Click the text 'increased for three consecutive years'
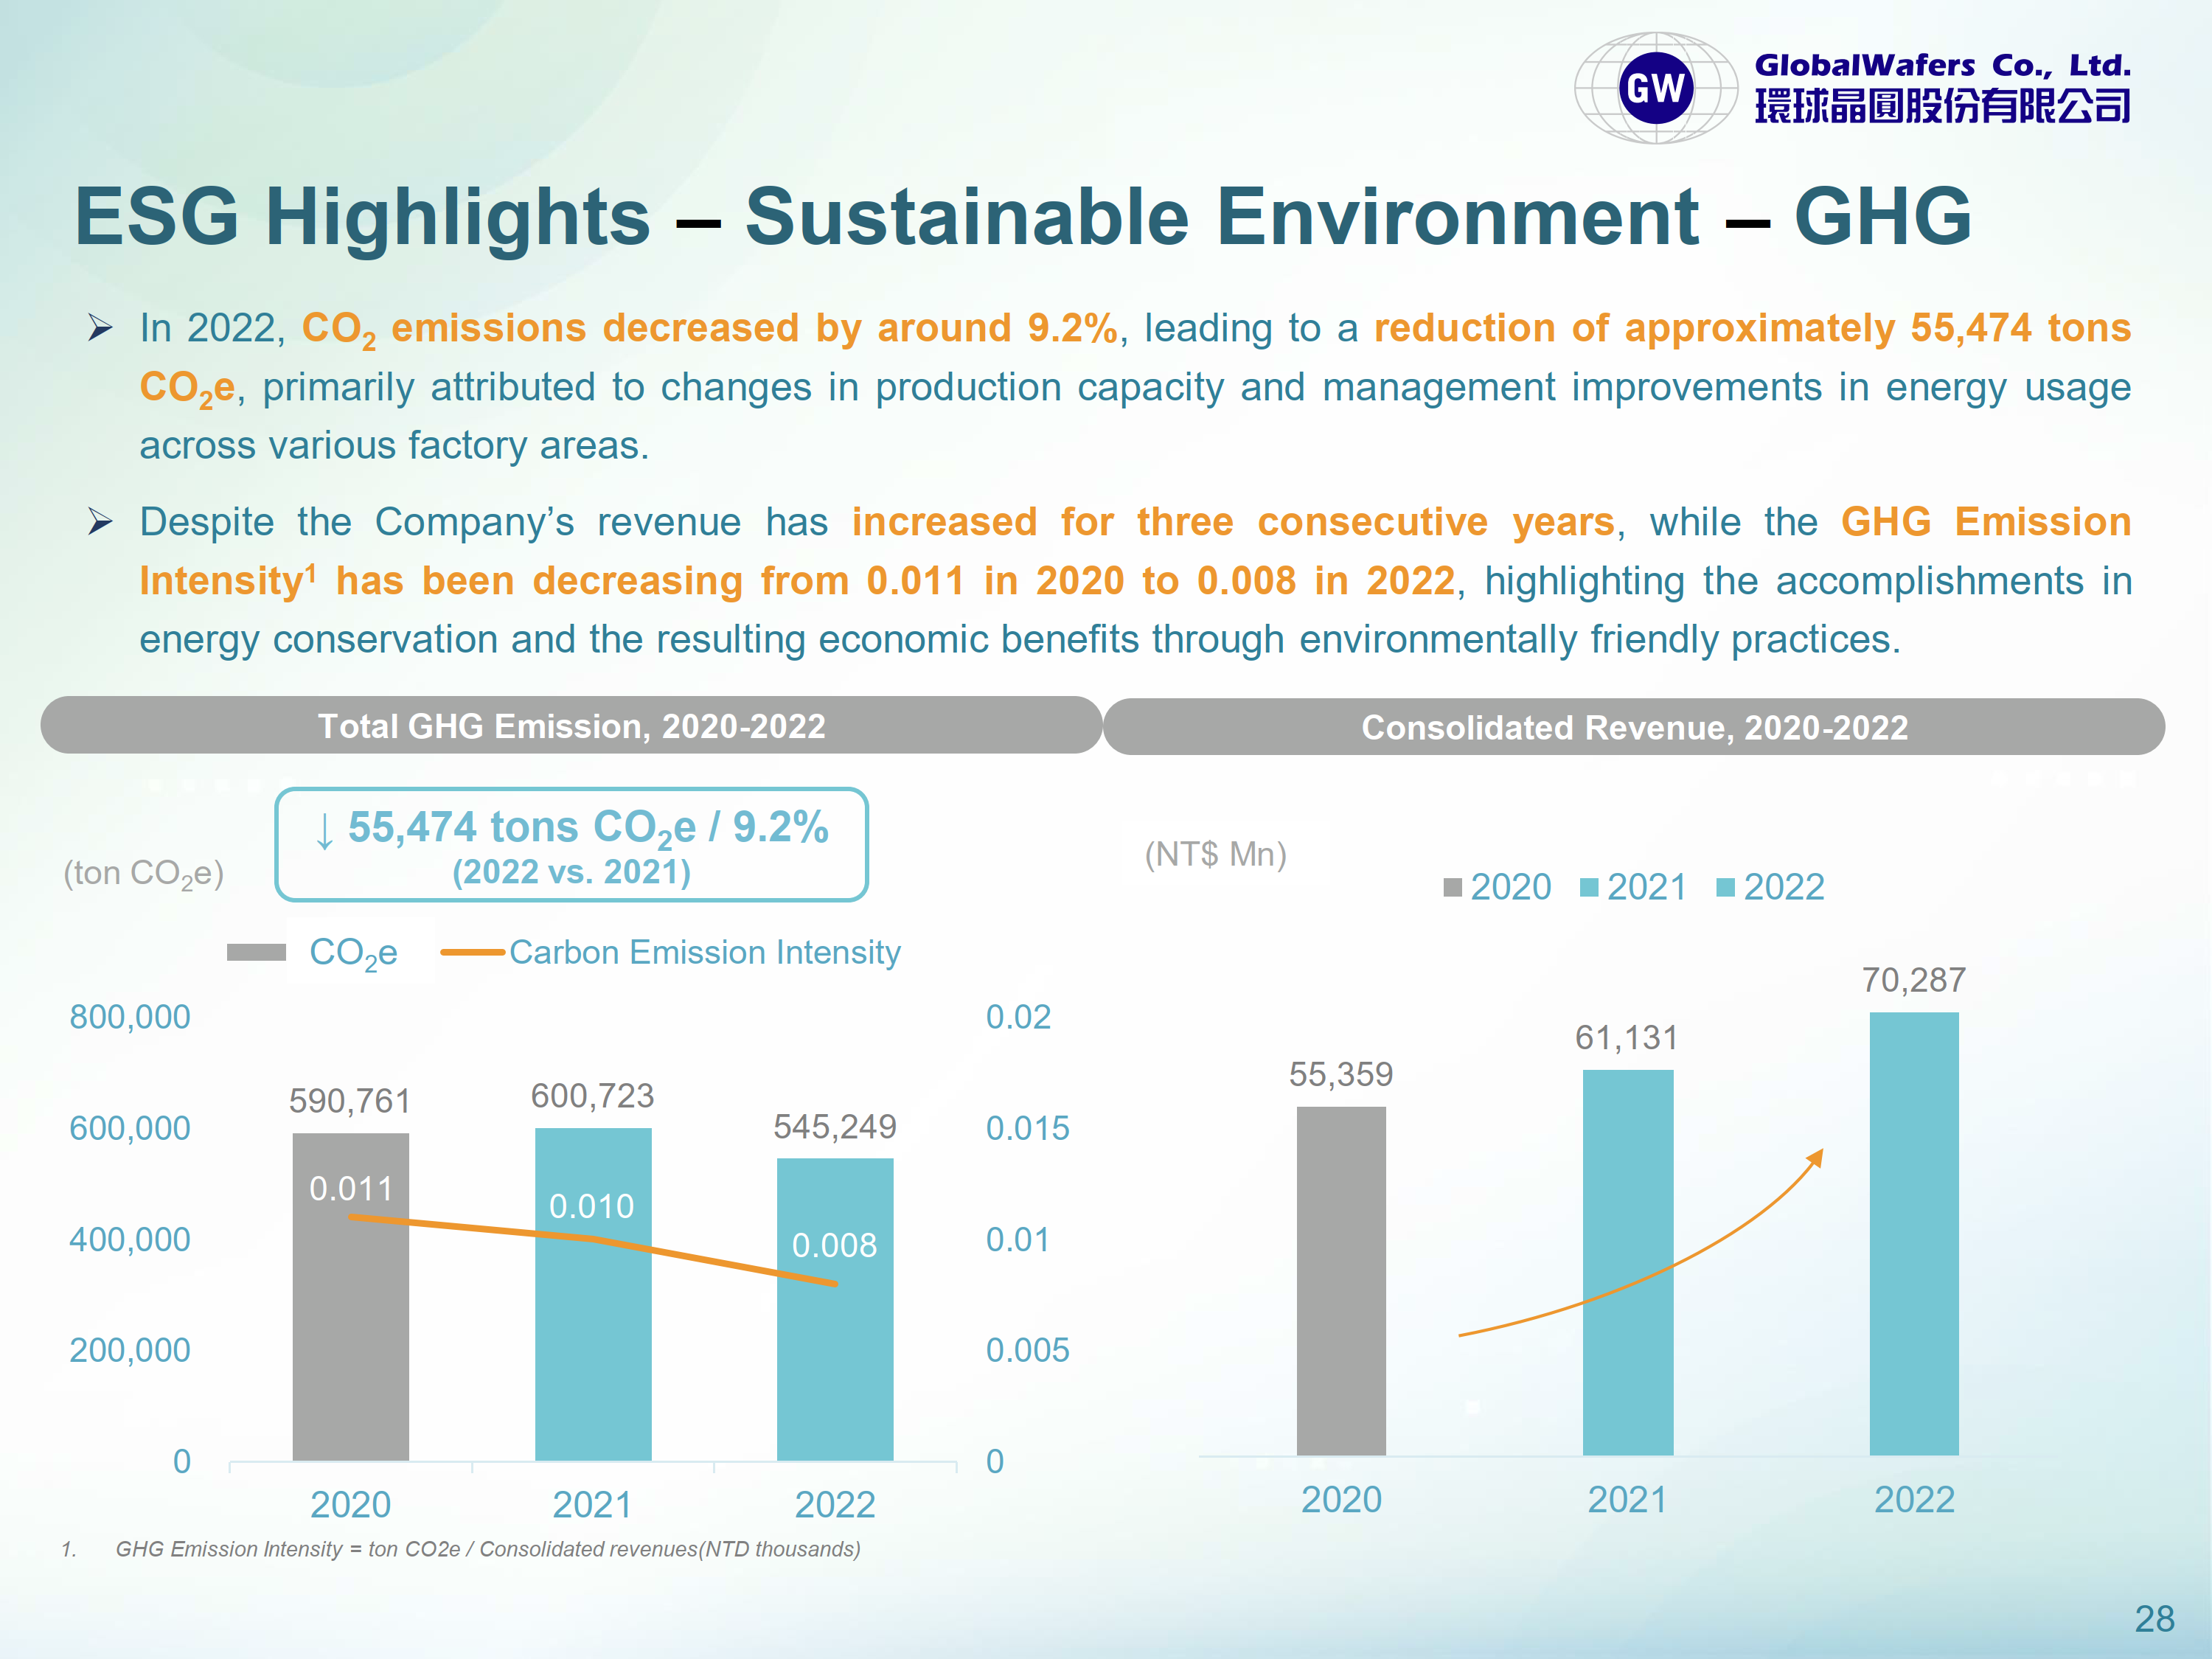 (x=1233, y=523)
